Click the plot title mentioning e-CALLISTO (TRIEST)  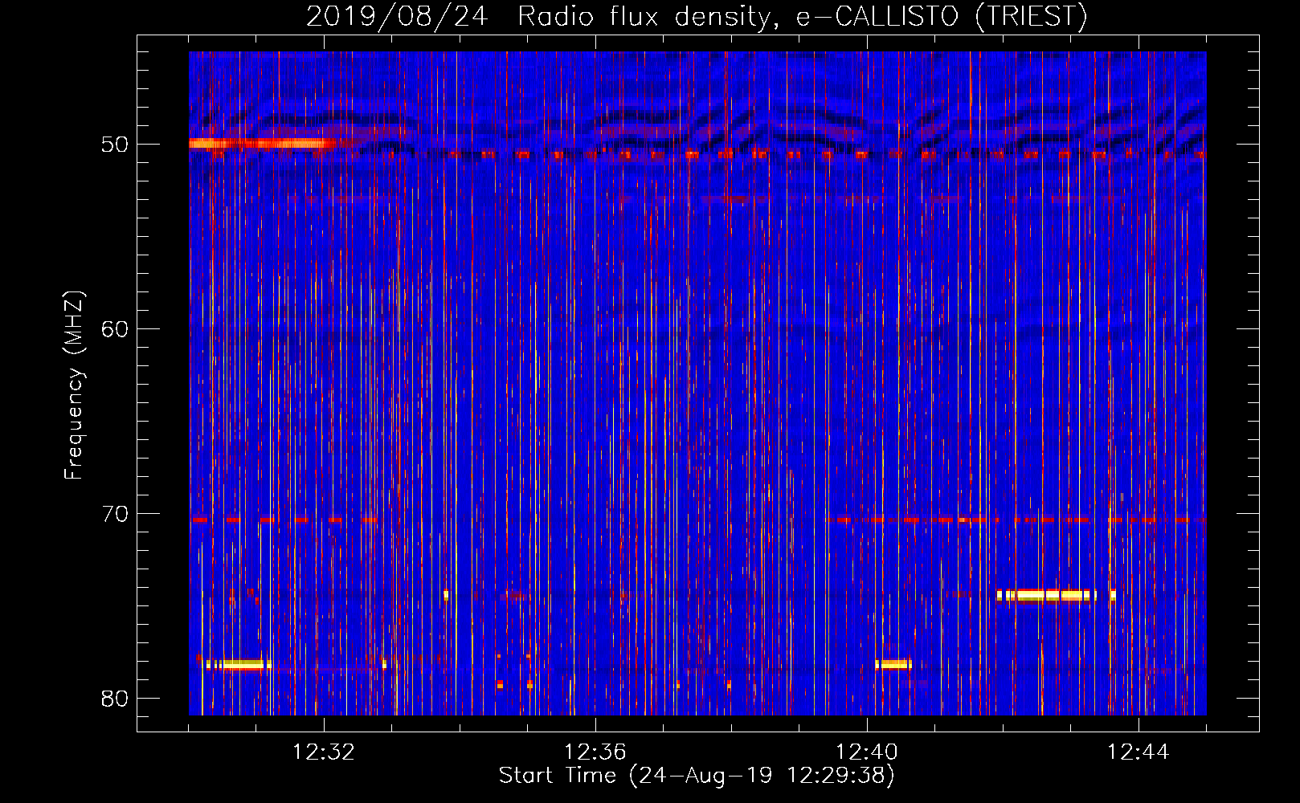(x=697, y=16)
